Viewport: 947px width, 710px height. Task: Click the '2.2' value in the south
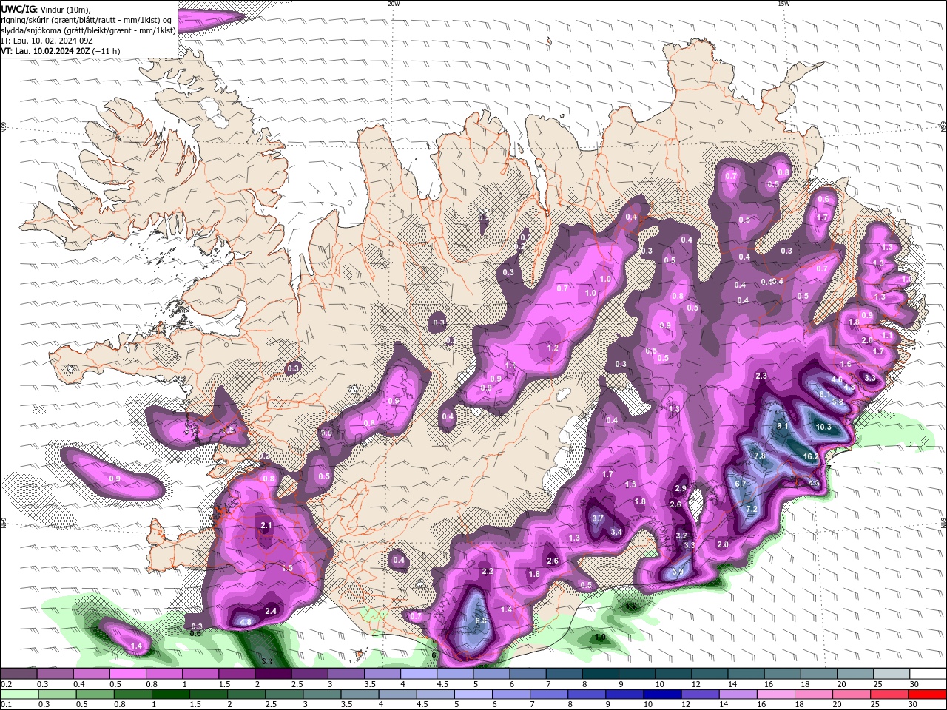pos(488,571)
